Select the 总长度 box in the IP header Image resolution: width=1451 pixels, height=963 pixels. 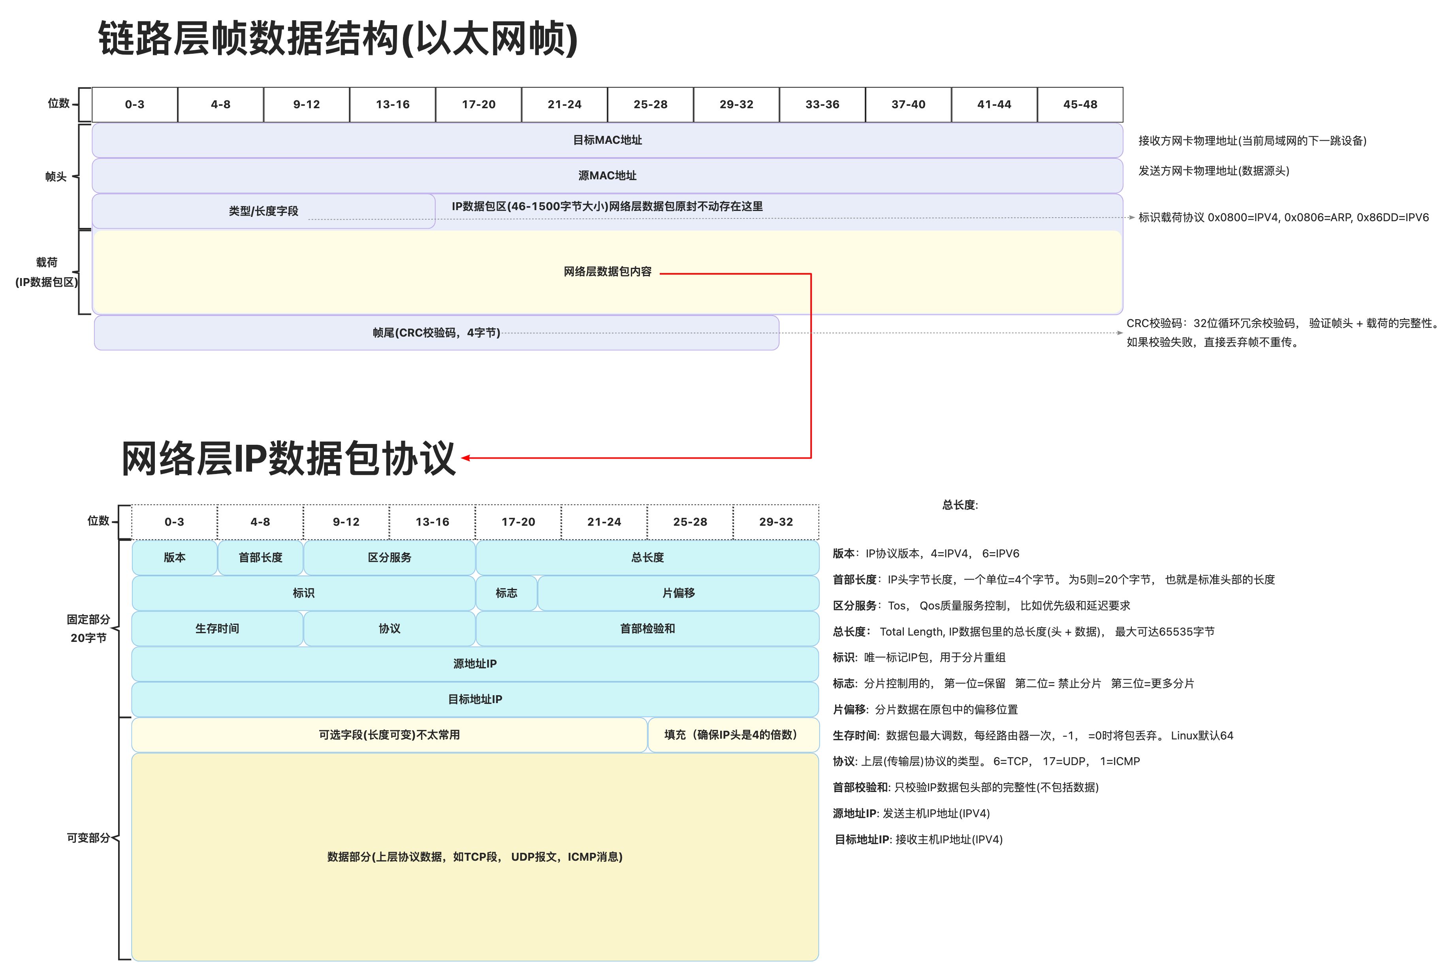(x=647, y=558)
